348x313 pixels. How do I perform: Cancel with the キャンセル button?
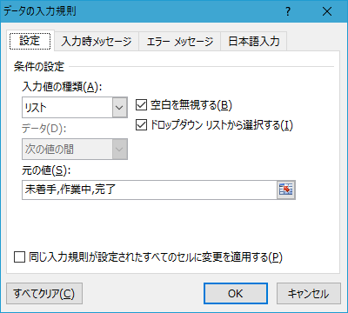309,294
